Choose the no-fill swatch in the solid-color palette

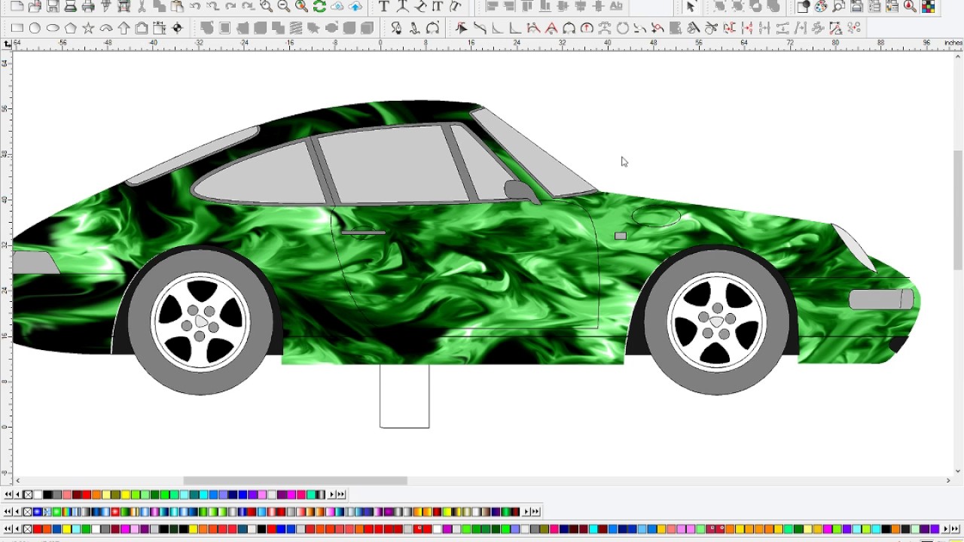point(28,495)
